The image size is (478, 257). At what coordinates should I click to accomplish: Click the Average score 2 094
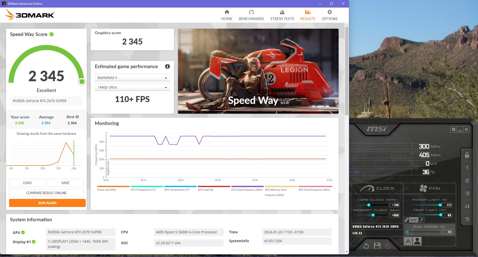[46, 123]
